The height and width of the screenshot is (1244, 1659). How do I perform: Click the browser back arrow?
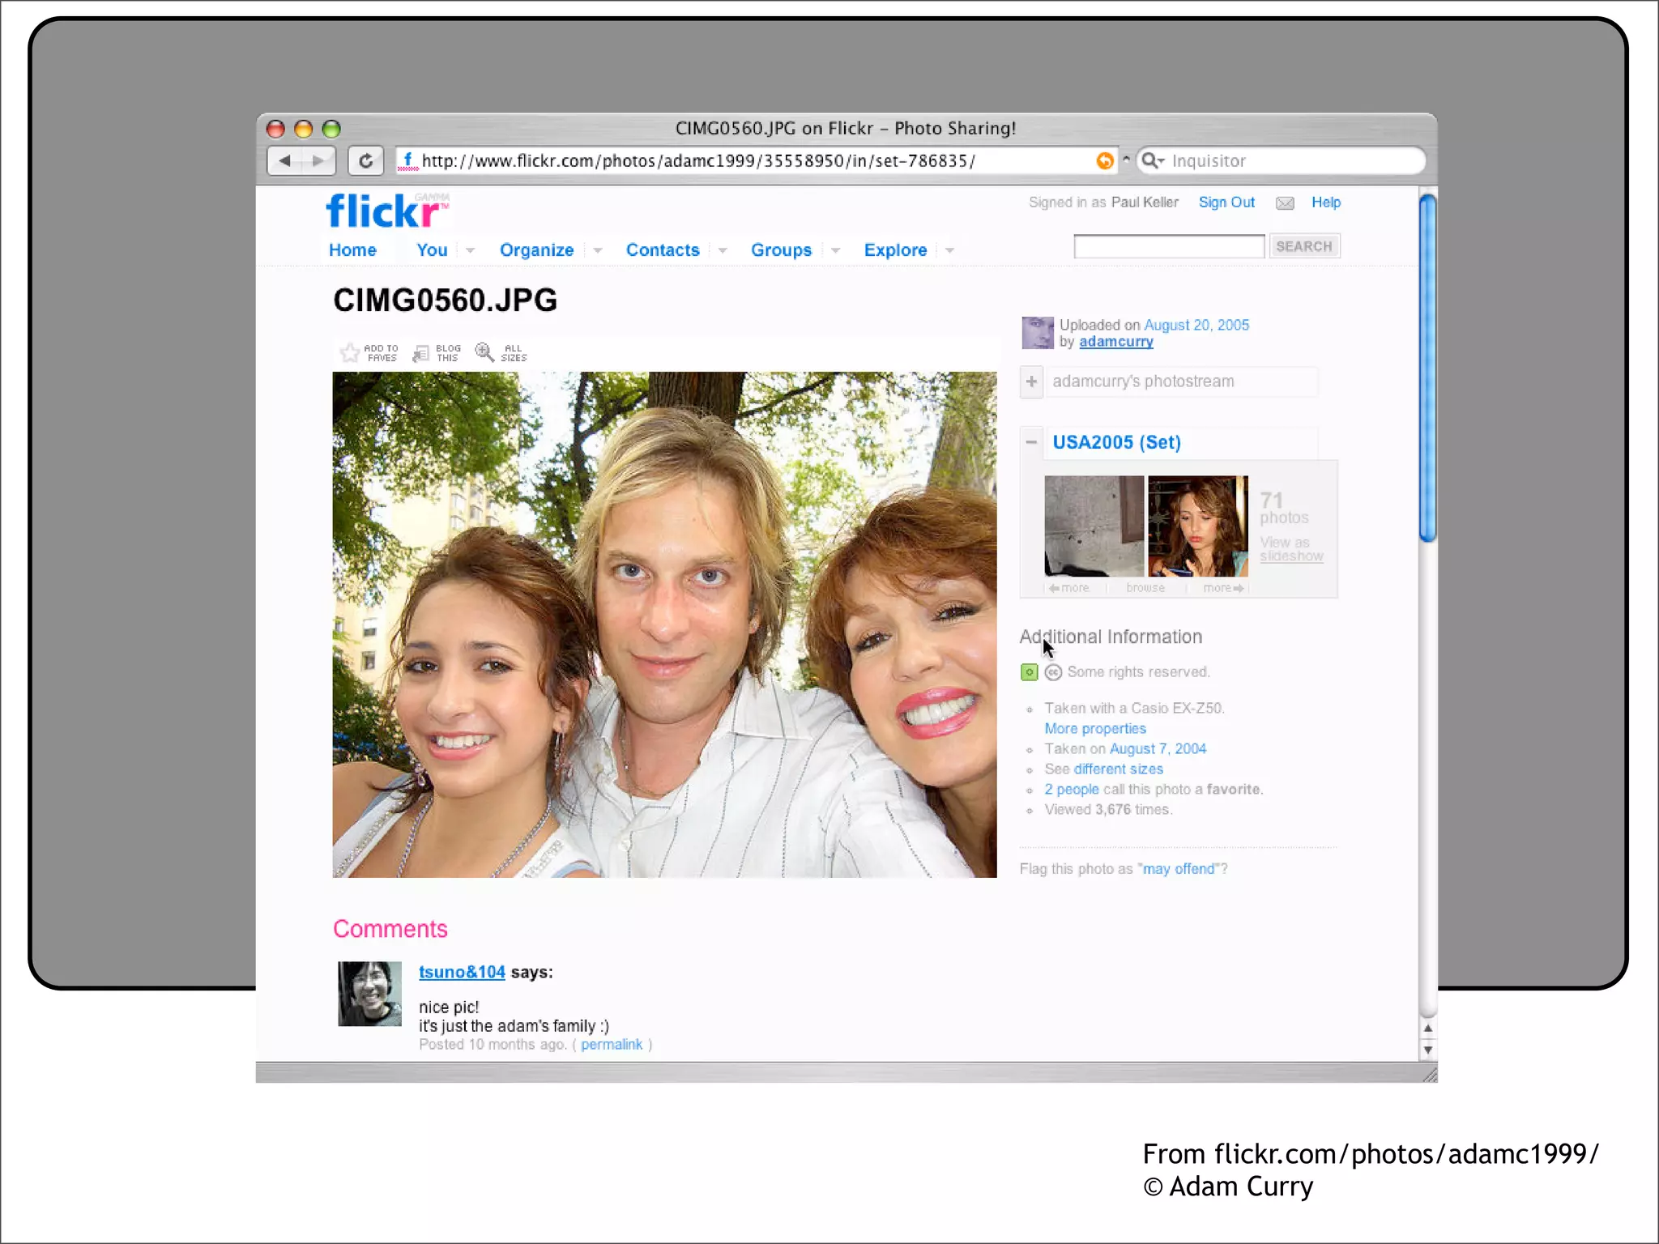(284, 160)
